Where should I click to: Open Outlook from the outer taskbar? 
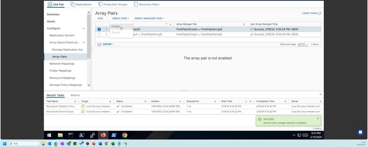tap(49, 144)
